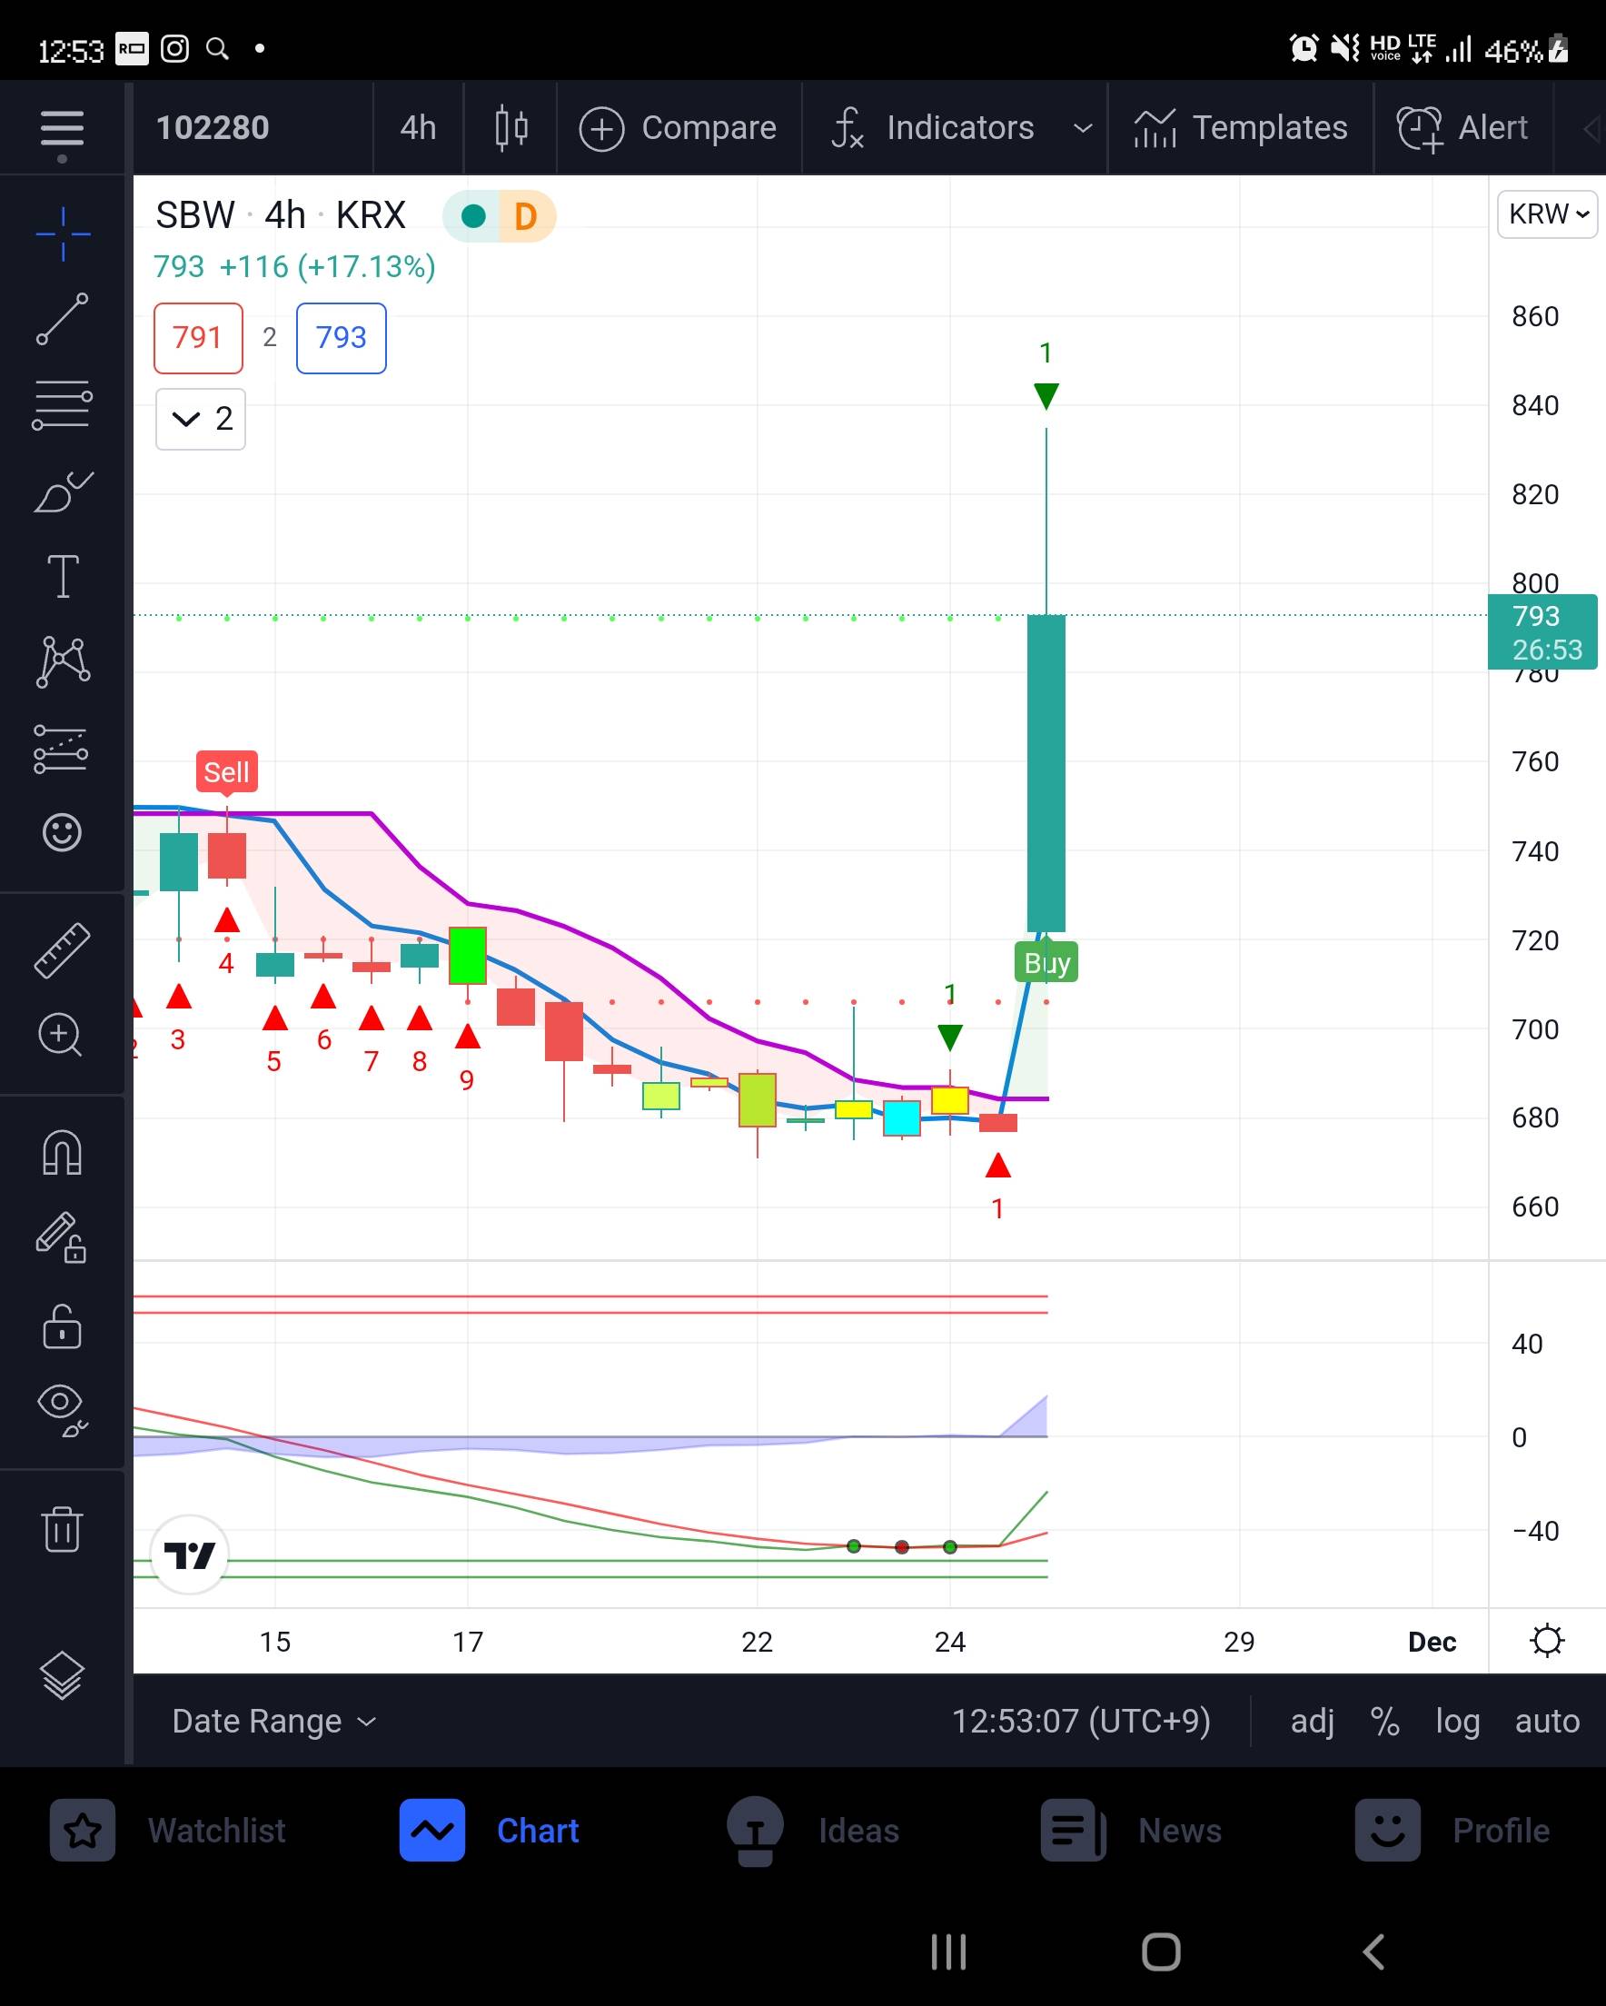This screenshot has height=2006, width=1606.
Task: Expand the Date Range dropdown
Action: pos(273,1722)
